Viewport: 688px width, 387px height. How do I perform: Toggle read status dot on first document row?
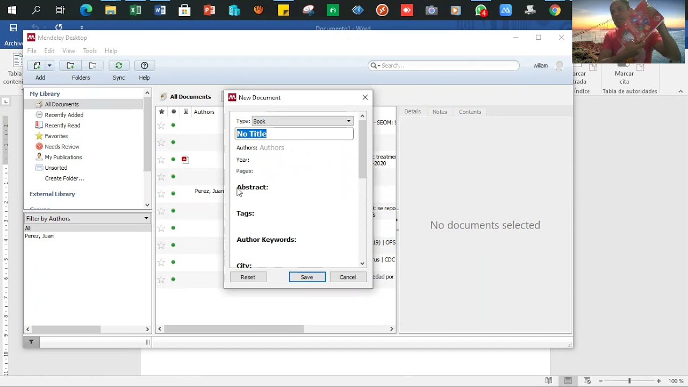click(173, 125)
